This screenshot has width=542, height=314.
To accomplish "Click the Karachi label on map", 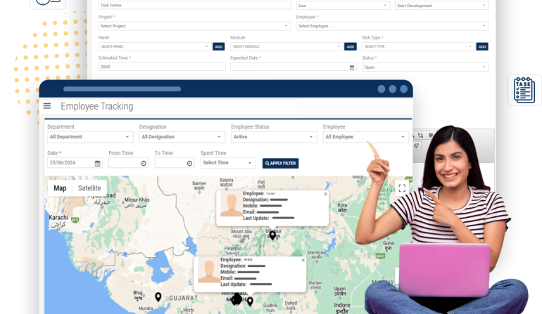I will (58, 218).
